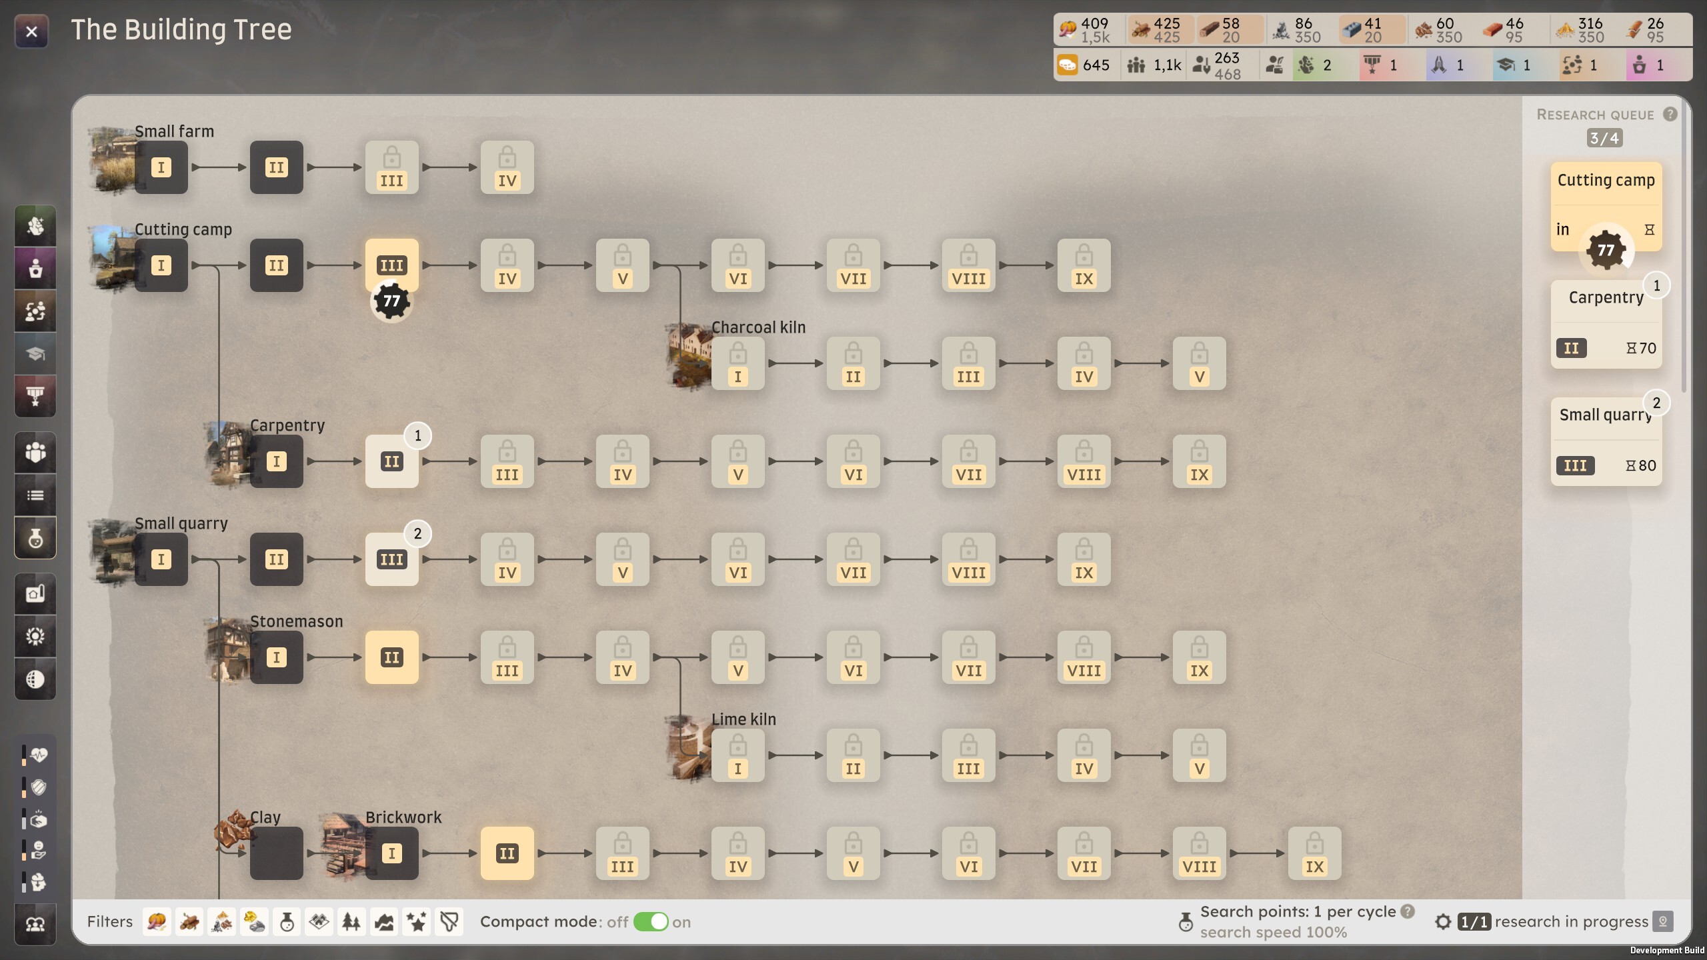Select Small quarry III queue entry
Screen dimensions: 1707x960
click(x=1606, y=442)
